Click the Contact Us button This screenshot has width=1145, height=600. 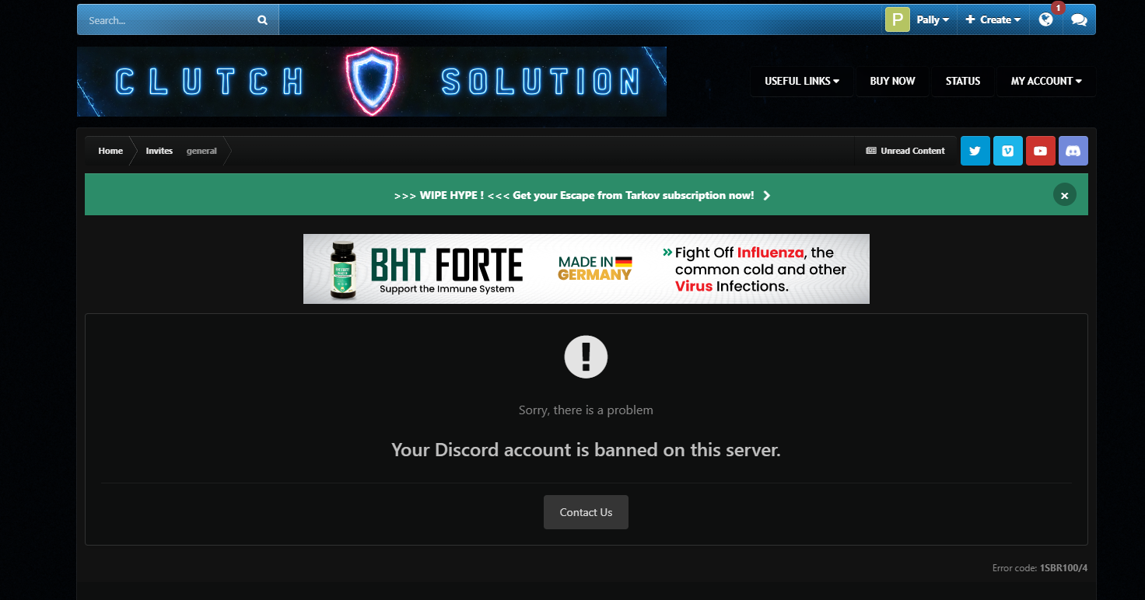586,512
